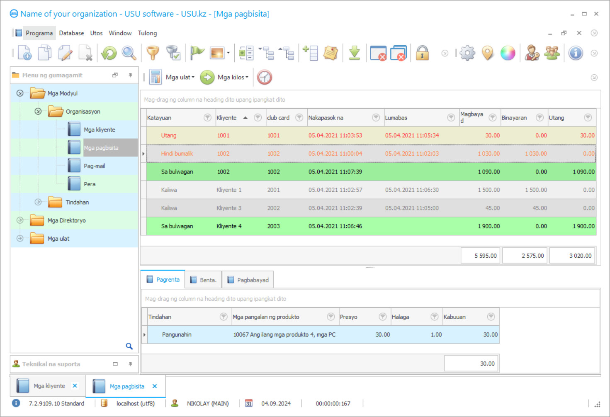This screenshot has height=417, width=610.
Task: Open settings with the gear icon
Action: [467, 54]
